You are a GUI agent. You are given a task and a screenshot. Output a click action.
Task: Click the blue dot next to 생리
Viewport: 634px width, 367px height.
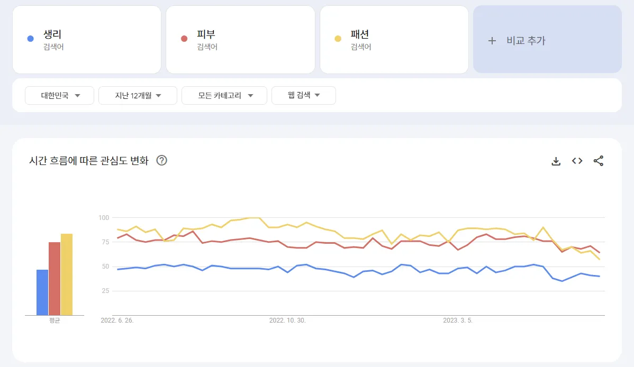(x=31, y=39)
